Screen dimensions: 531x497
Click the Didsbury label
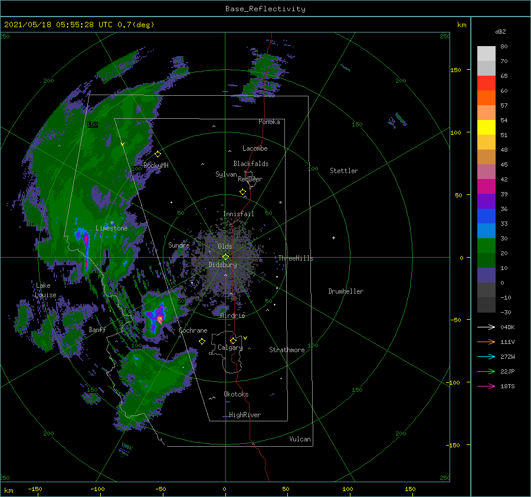(223, 265)
